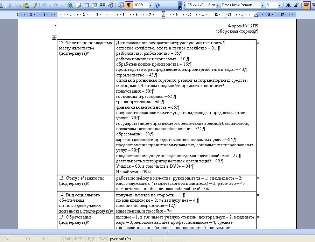Image resolution: width=315 pixels, height=242 pixels.
Task: Click the русский language status indicator
Action: [x=120, y=239]
